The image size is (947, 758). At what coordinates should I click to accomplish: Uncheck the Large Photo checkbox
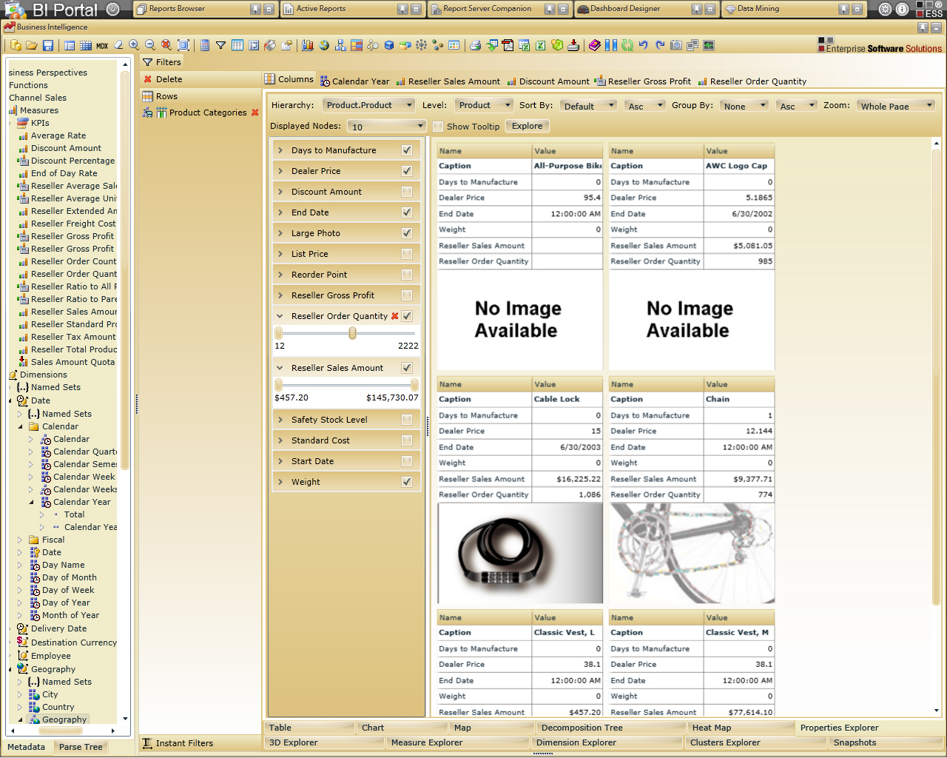[x=407, y=233]
